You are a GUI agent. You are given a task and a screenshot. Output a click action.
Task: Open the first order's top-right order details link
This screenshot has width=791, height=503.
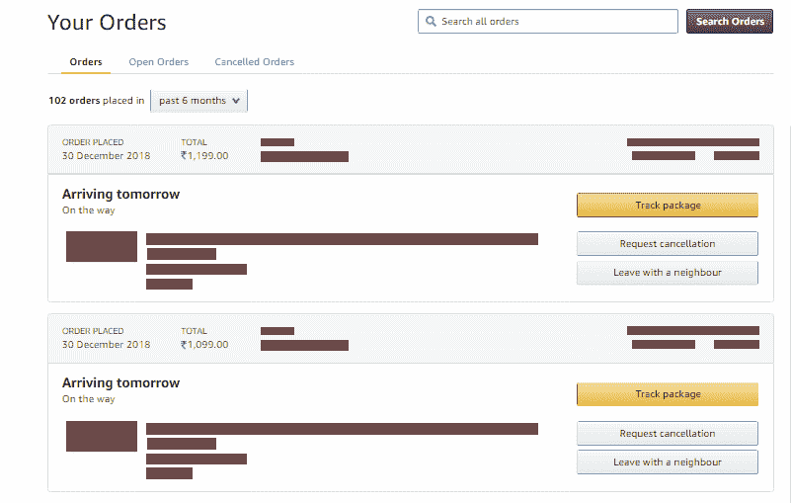point(664,155)
